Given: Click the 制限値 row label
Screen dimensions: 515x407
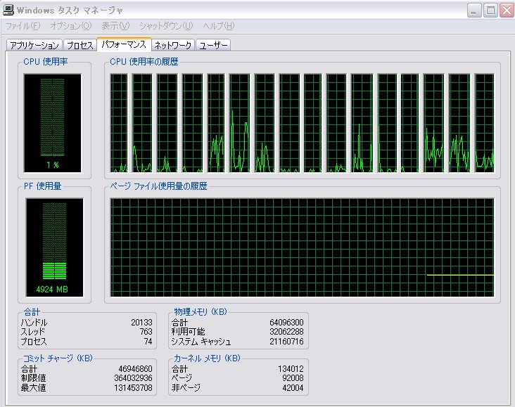Looking at the screenshot, I should tap(33, 378).
